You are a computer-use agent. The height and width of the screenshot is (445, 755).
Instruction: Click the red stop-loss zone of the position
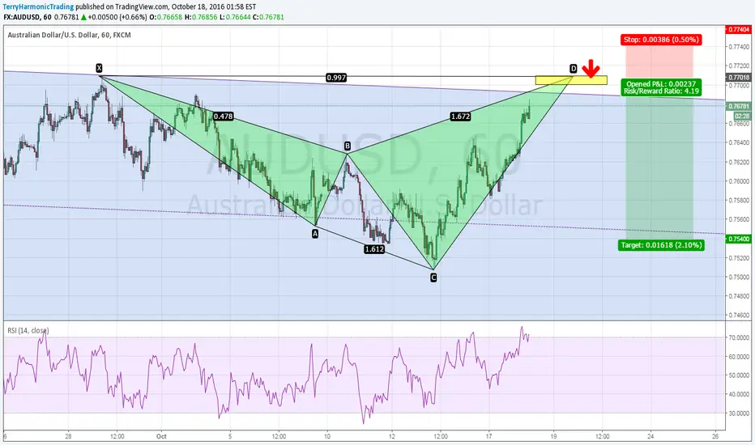659,62
